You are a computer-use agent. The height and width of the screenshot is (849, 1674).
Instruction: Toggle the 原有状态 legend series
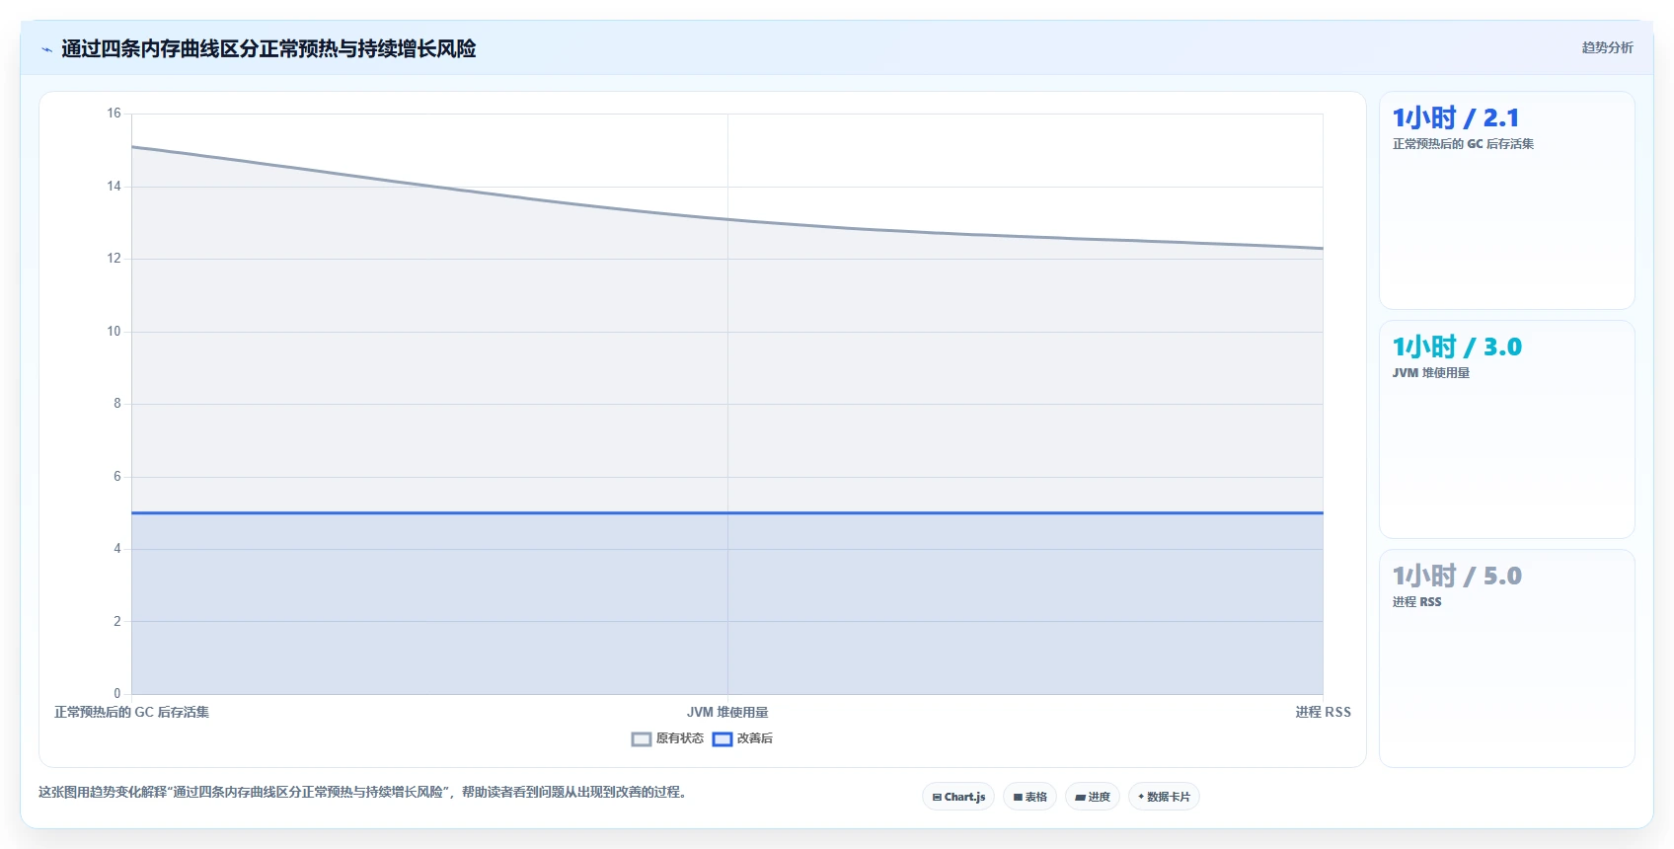667,738
